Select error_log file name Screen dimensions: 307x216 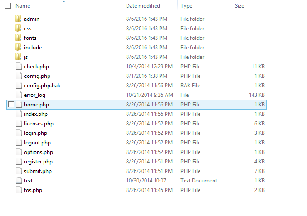tap(34, 95)
